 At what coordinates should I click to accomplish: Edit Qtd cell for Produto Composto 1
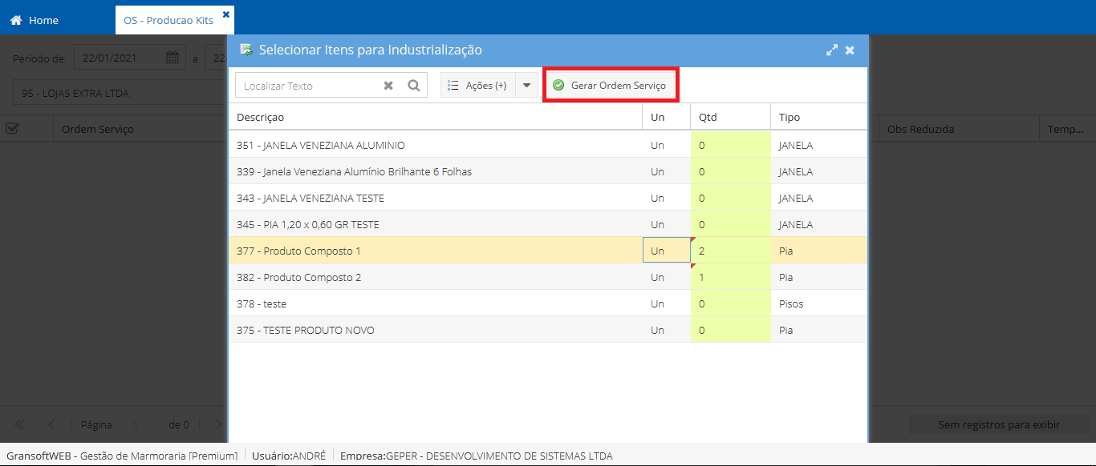pos(730,251)
